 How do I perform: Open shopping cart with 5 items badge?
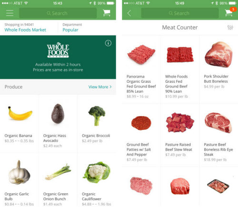(x=229, y=12)
